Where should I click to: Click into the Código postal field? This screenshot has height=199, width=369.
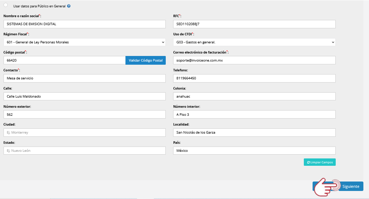point(64,60)
